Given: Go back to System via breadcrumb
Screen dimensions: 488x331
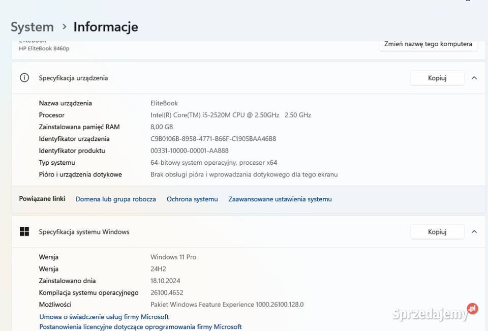Looking at the screenshot, I should pos(32,26).
